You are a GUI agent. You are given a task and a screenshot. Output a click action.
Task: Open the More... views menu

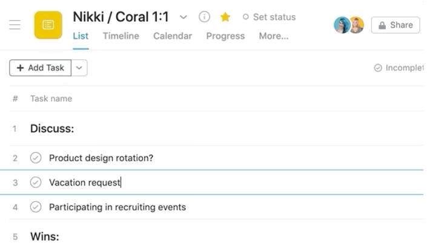pos(273,36)
